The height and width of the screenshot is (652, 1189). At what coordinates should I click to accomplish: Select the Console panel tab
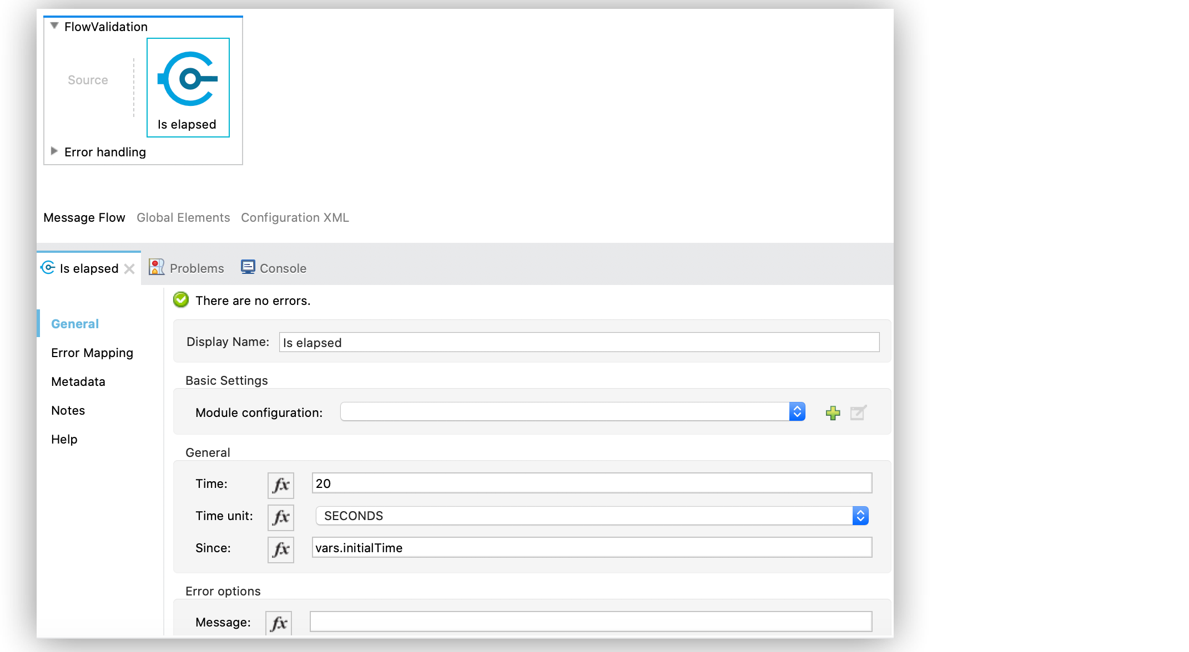point(273,268)
